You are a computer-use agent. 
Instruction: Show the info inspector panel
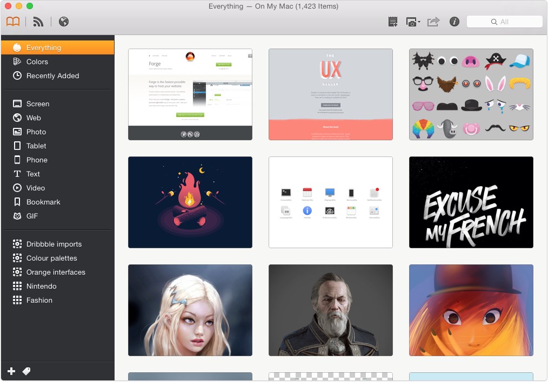point(454,22)
